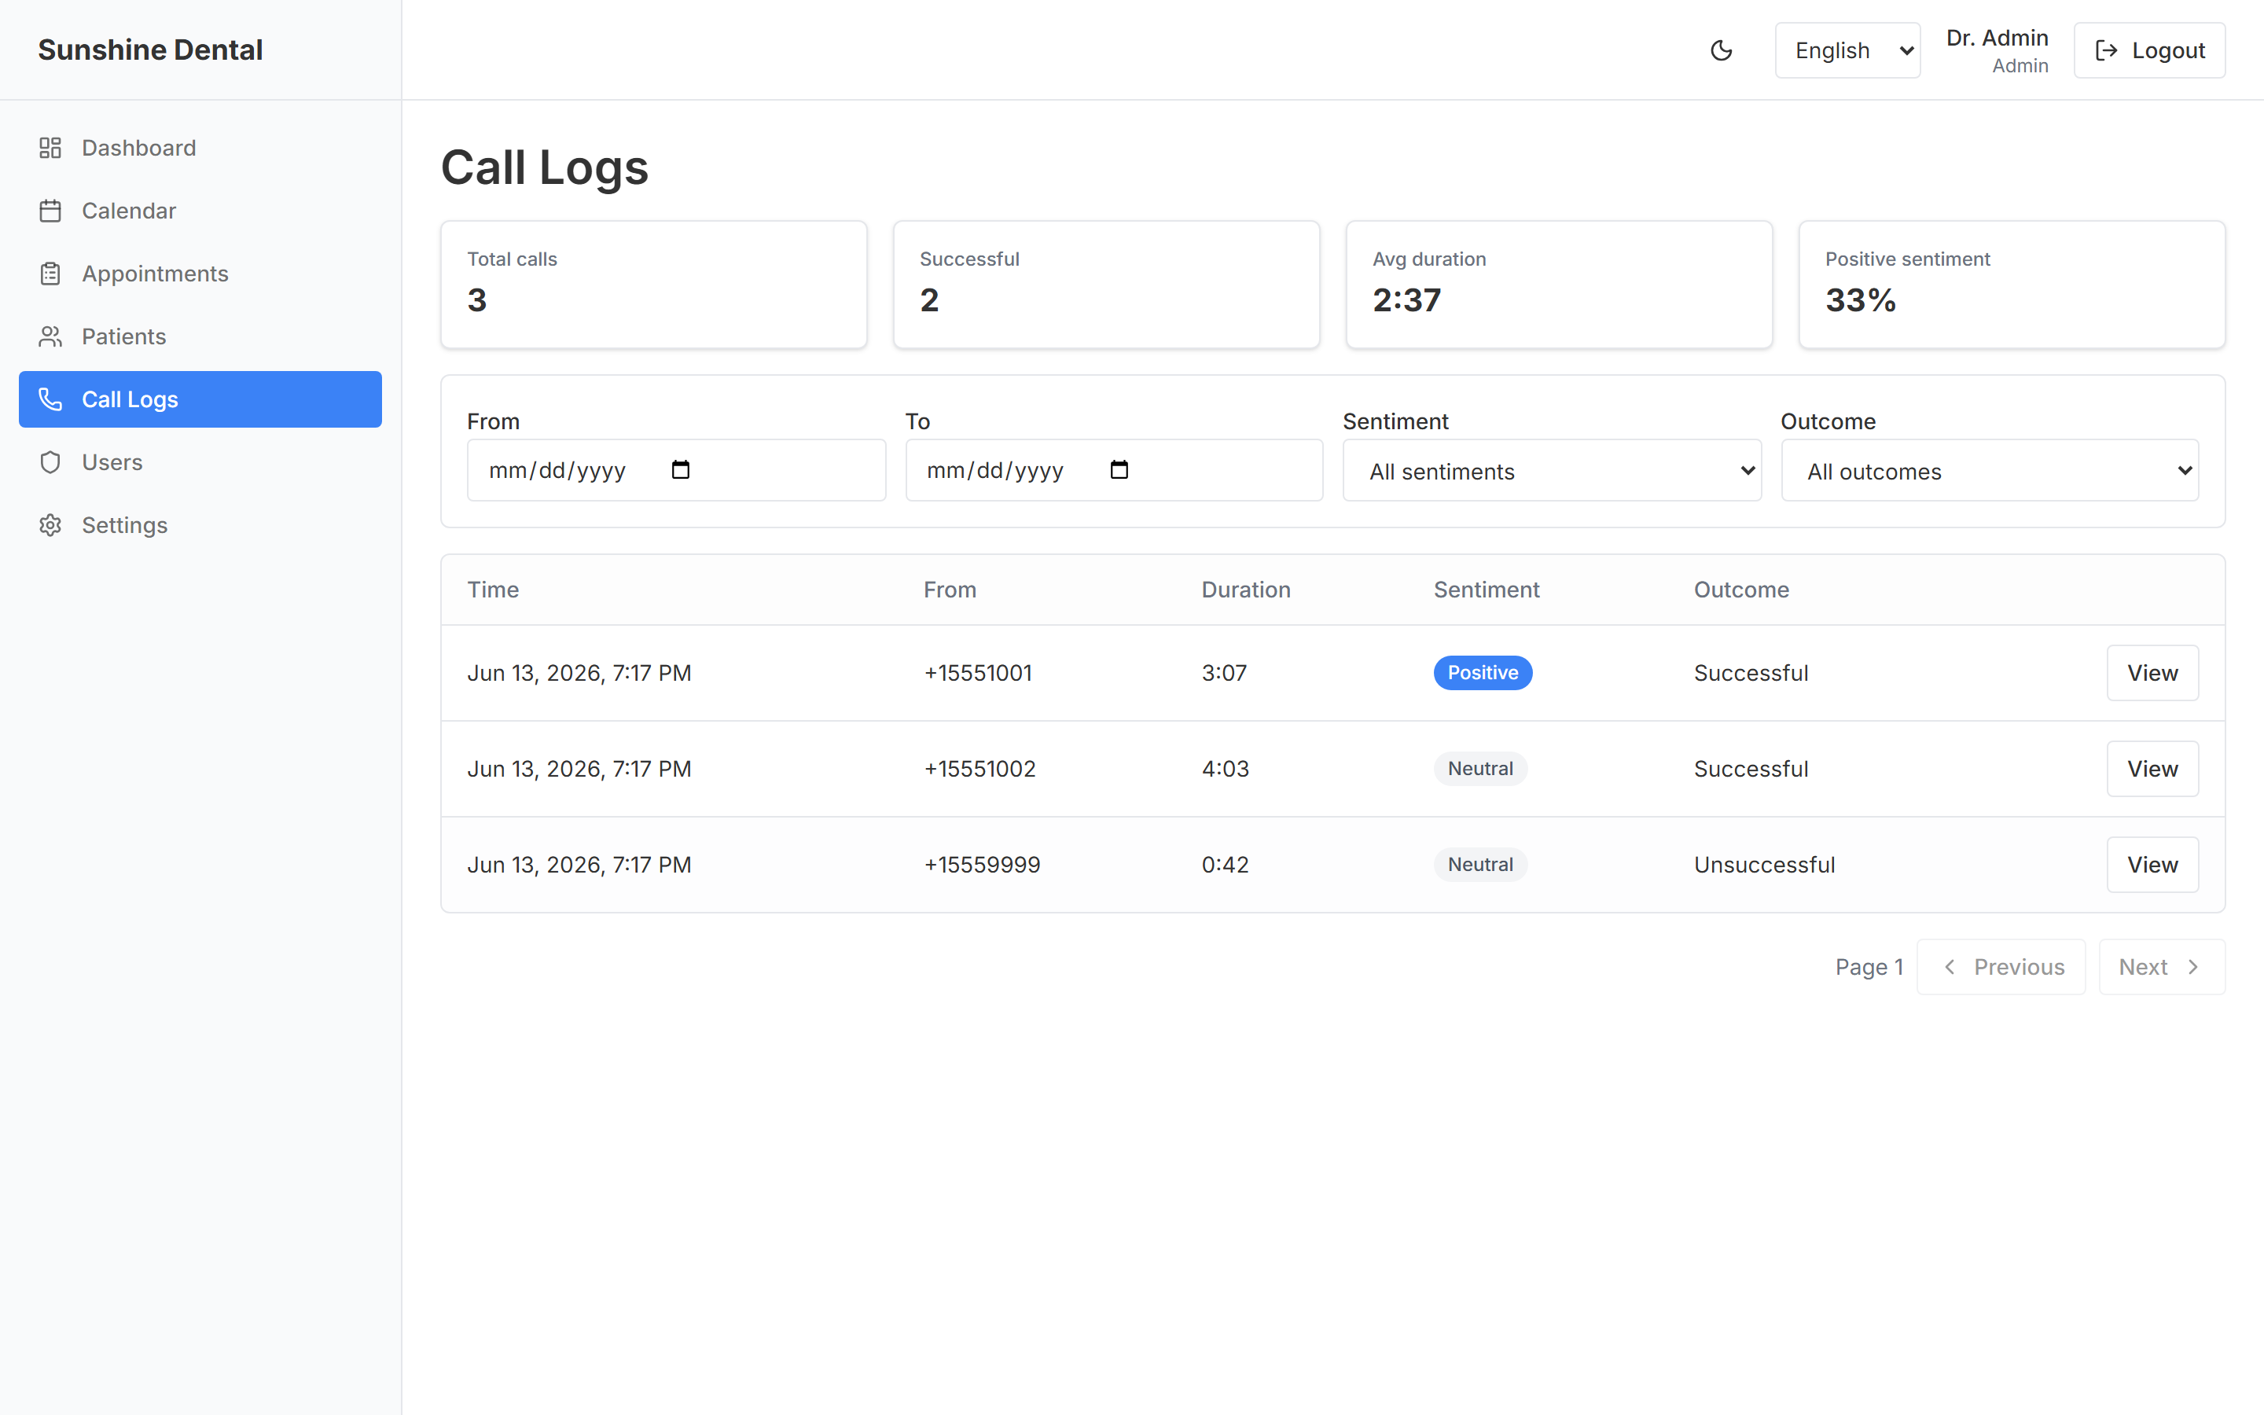The height and width of the screenshot is (1415, 2264).
Task: Click the Positive sentiment badge
Action: pyautogui.click(x=1483, y=673)
